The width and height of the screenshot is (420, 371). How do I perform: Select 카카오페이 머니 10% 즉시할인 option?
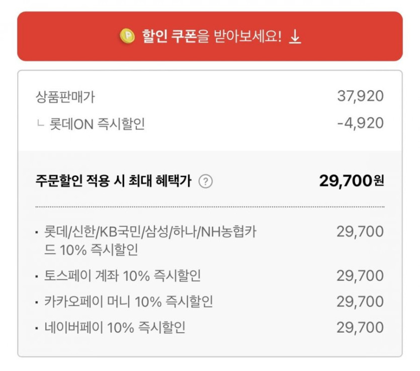[x=128, y=302]
